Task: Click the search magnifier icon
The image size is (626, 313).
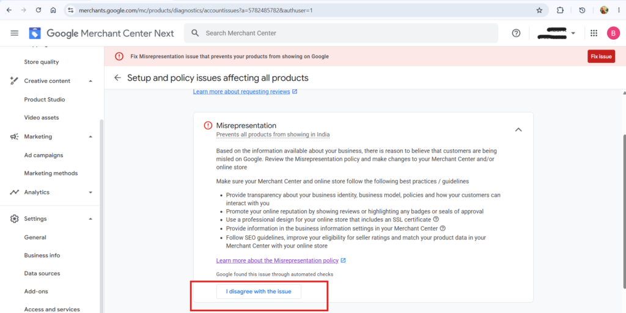Action: 195,33
